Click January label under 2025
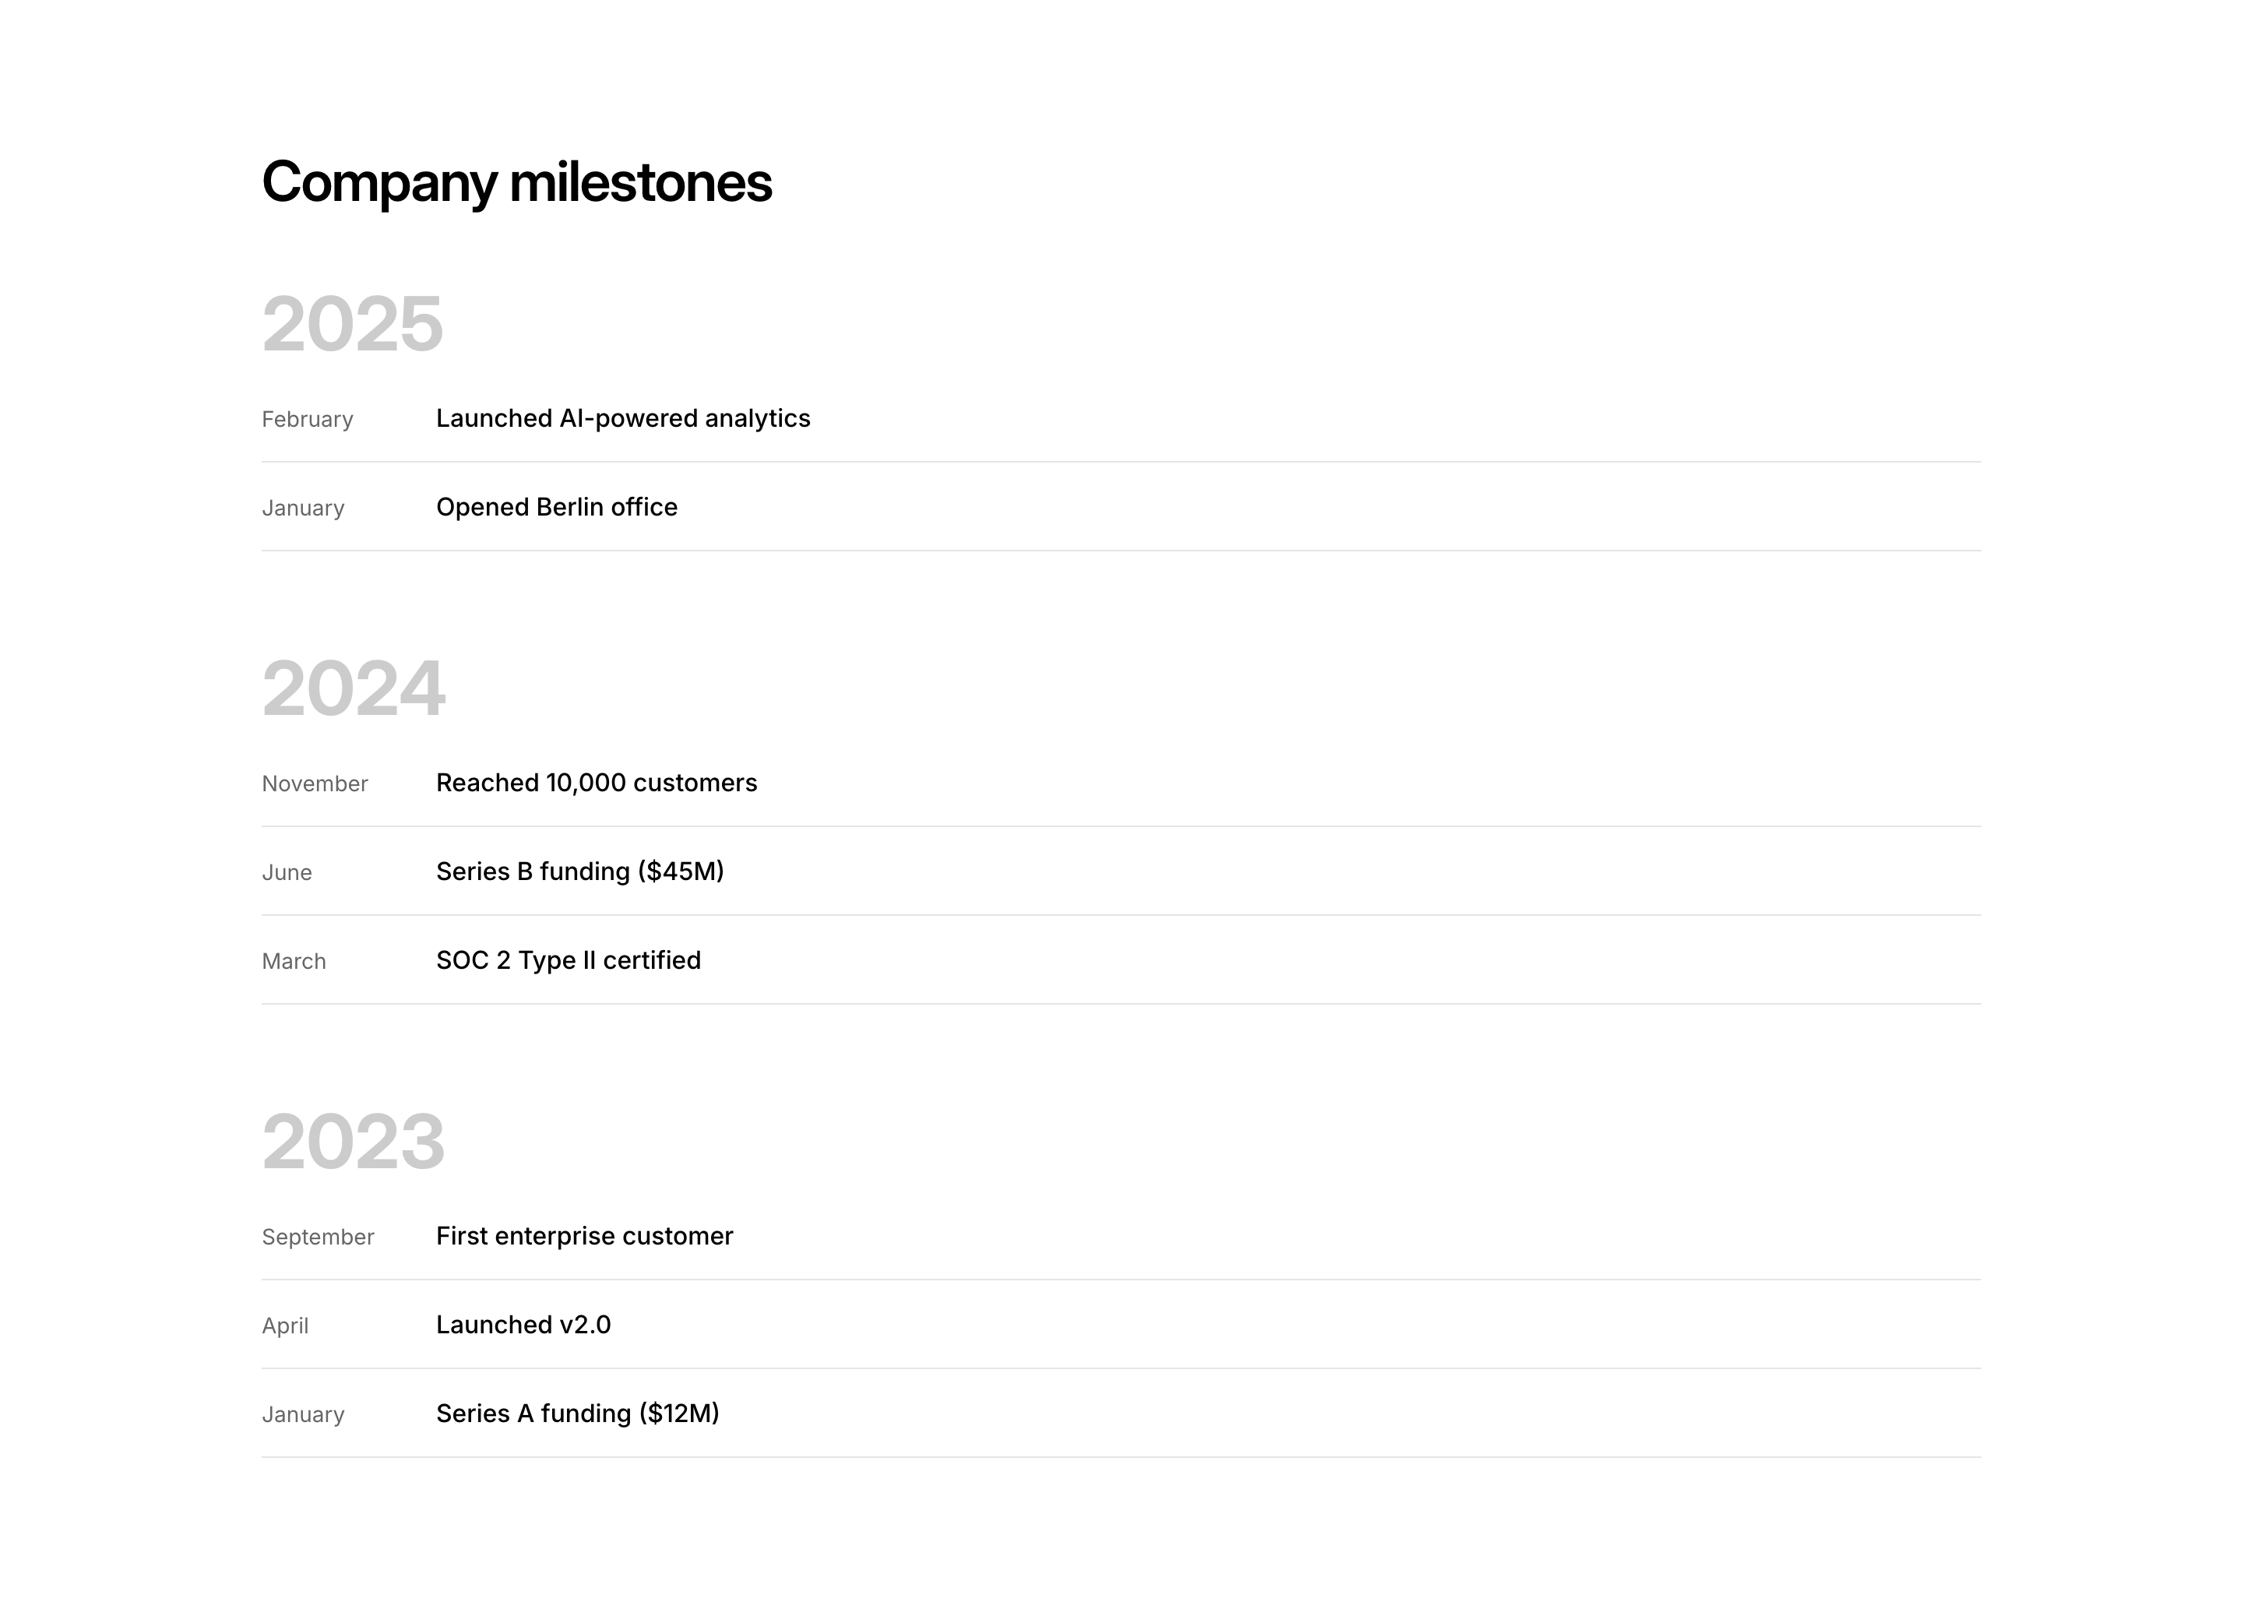The height and width of the screenshot is (1609, 2243). [303, 509]
